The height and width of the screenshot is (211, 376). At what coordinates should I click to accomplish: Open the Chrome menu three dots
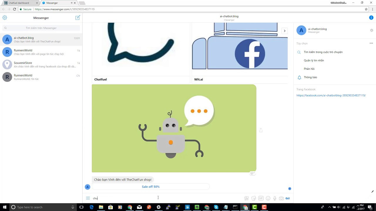click(372, 9)
